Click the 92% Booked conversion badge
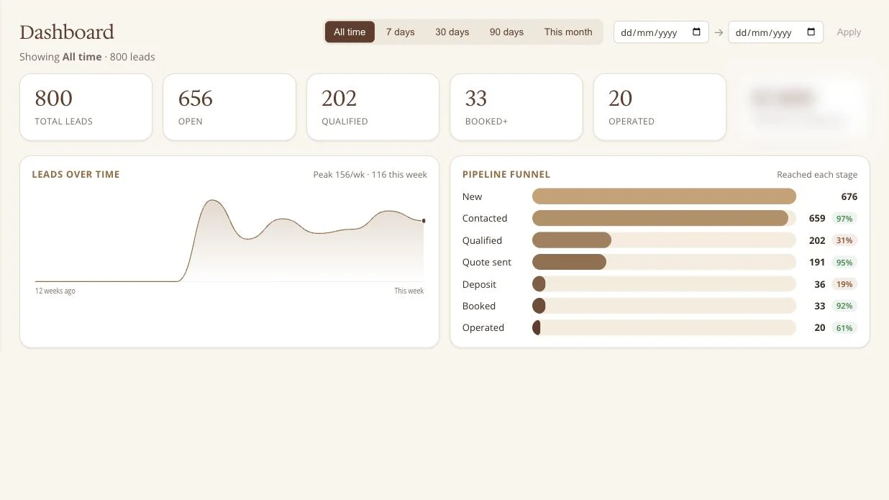 844,306
